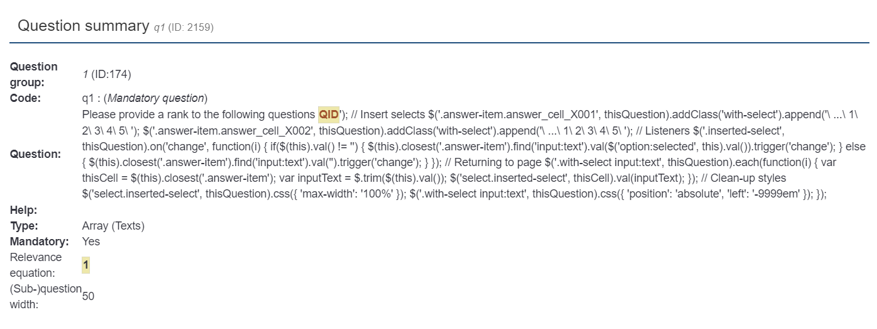The width and height of the screenshot is (877, 329).
Task: Click the Code field label
Action: coord(25,98)
